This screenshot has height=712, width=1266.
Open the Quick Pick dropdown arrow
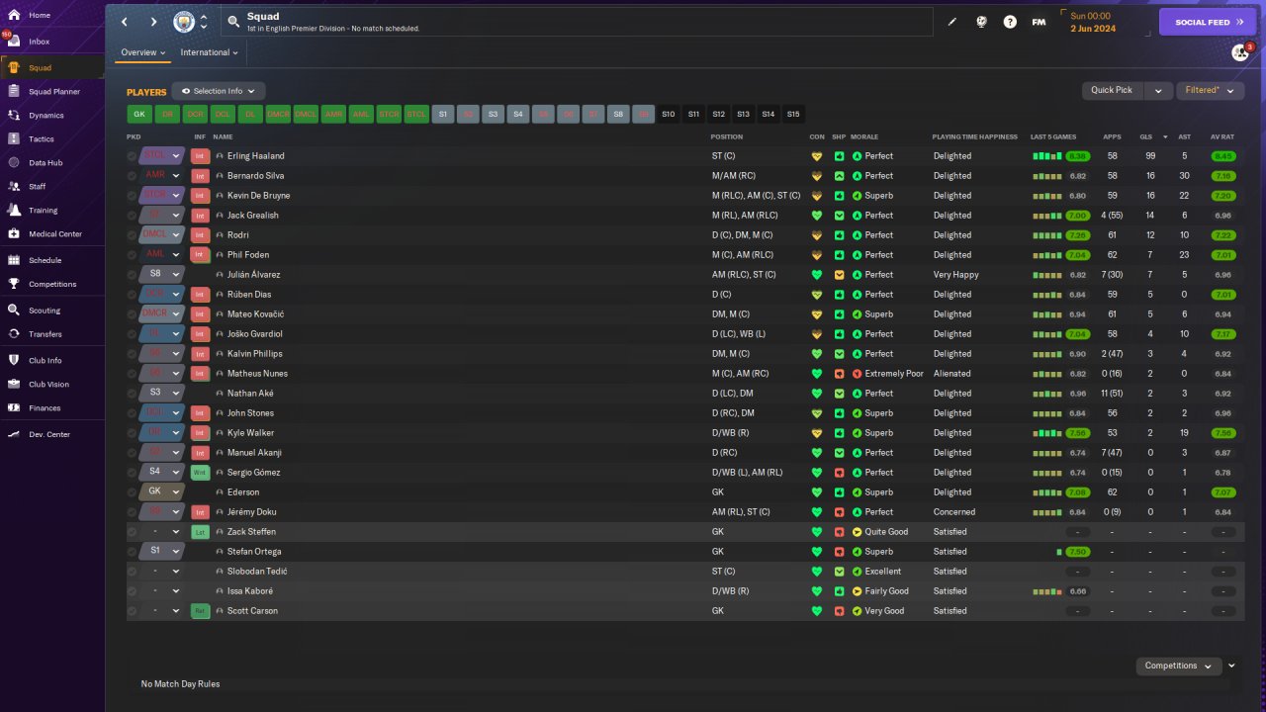point(1158,90)
